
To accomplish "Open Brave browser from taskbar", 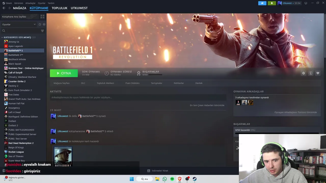I will [180, 179].
